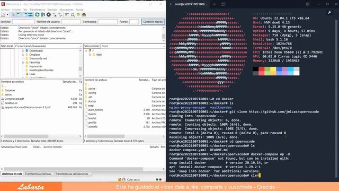
Task: Switch to Transferencias satisfactorias tab
Action: [x=72, y=173]
